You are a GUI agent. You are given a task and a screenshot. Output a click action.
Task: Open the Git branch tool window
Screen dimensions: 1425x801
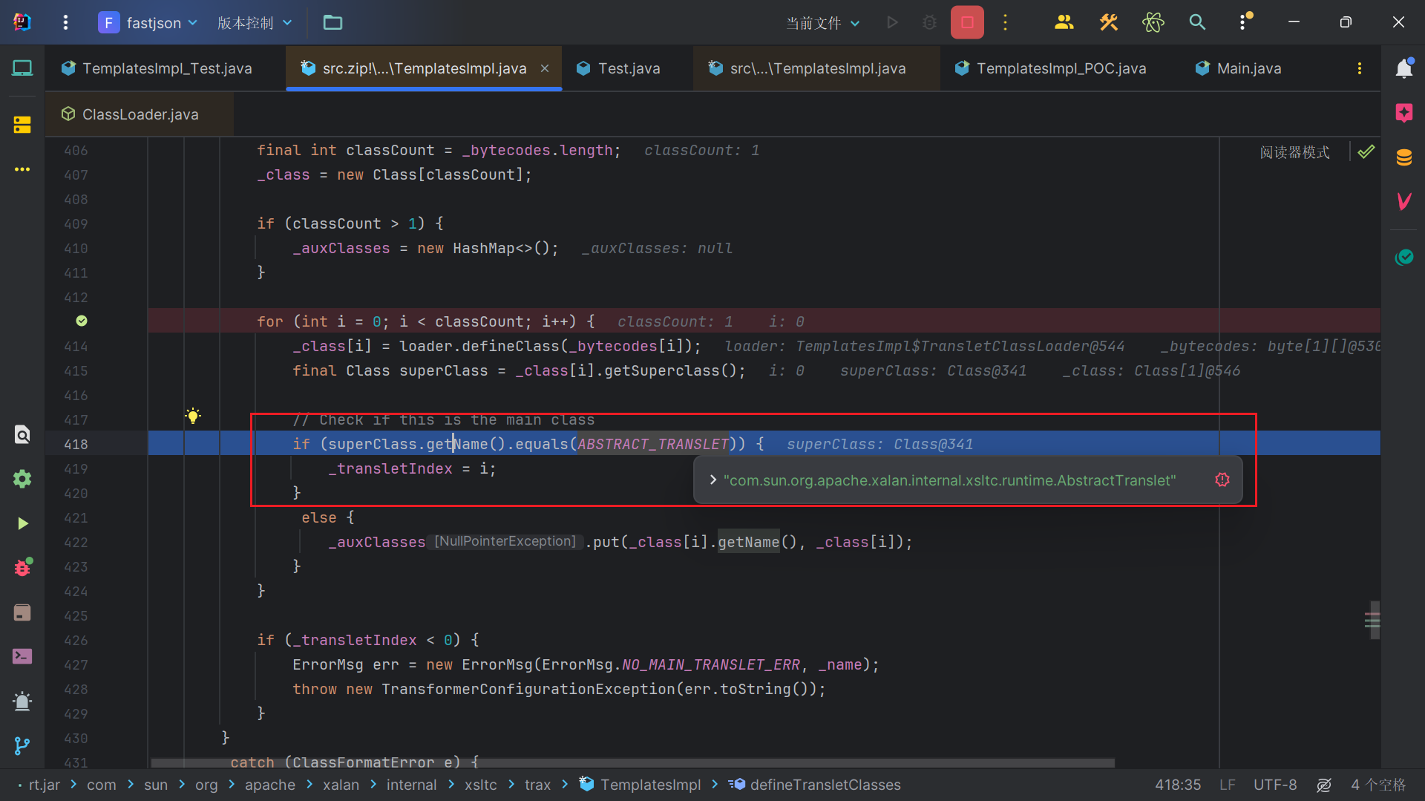(x=22, y=746)
